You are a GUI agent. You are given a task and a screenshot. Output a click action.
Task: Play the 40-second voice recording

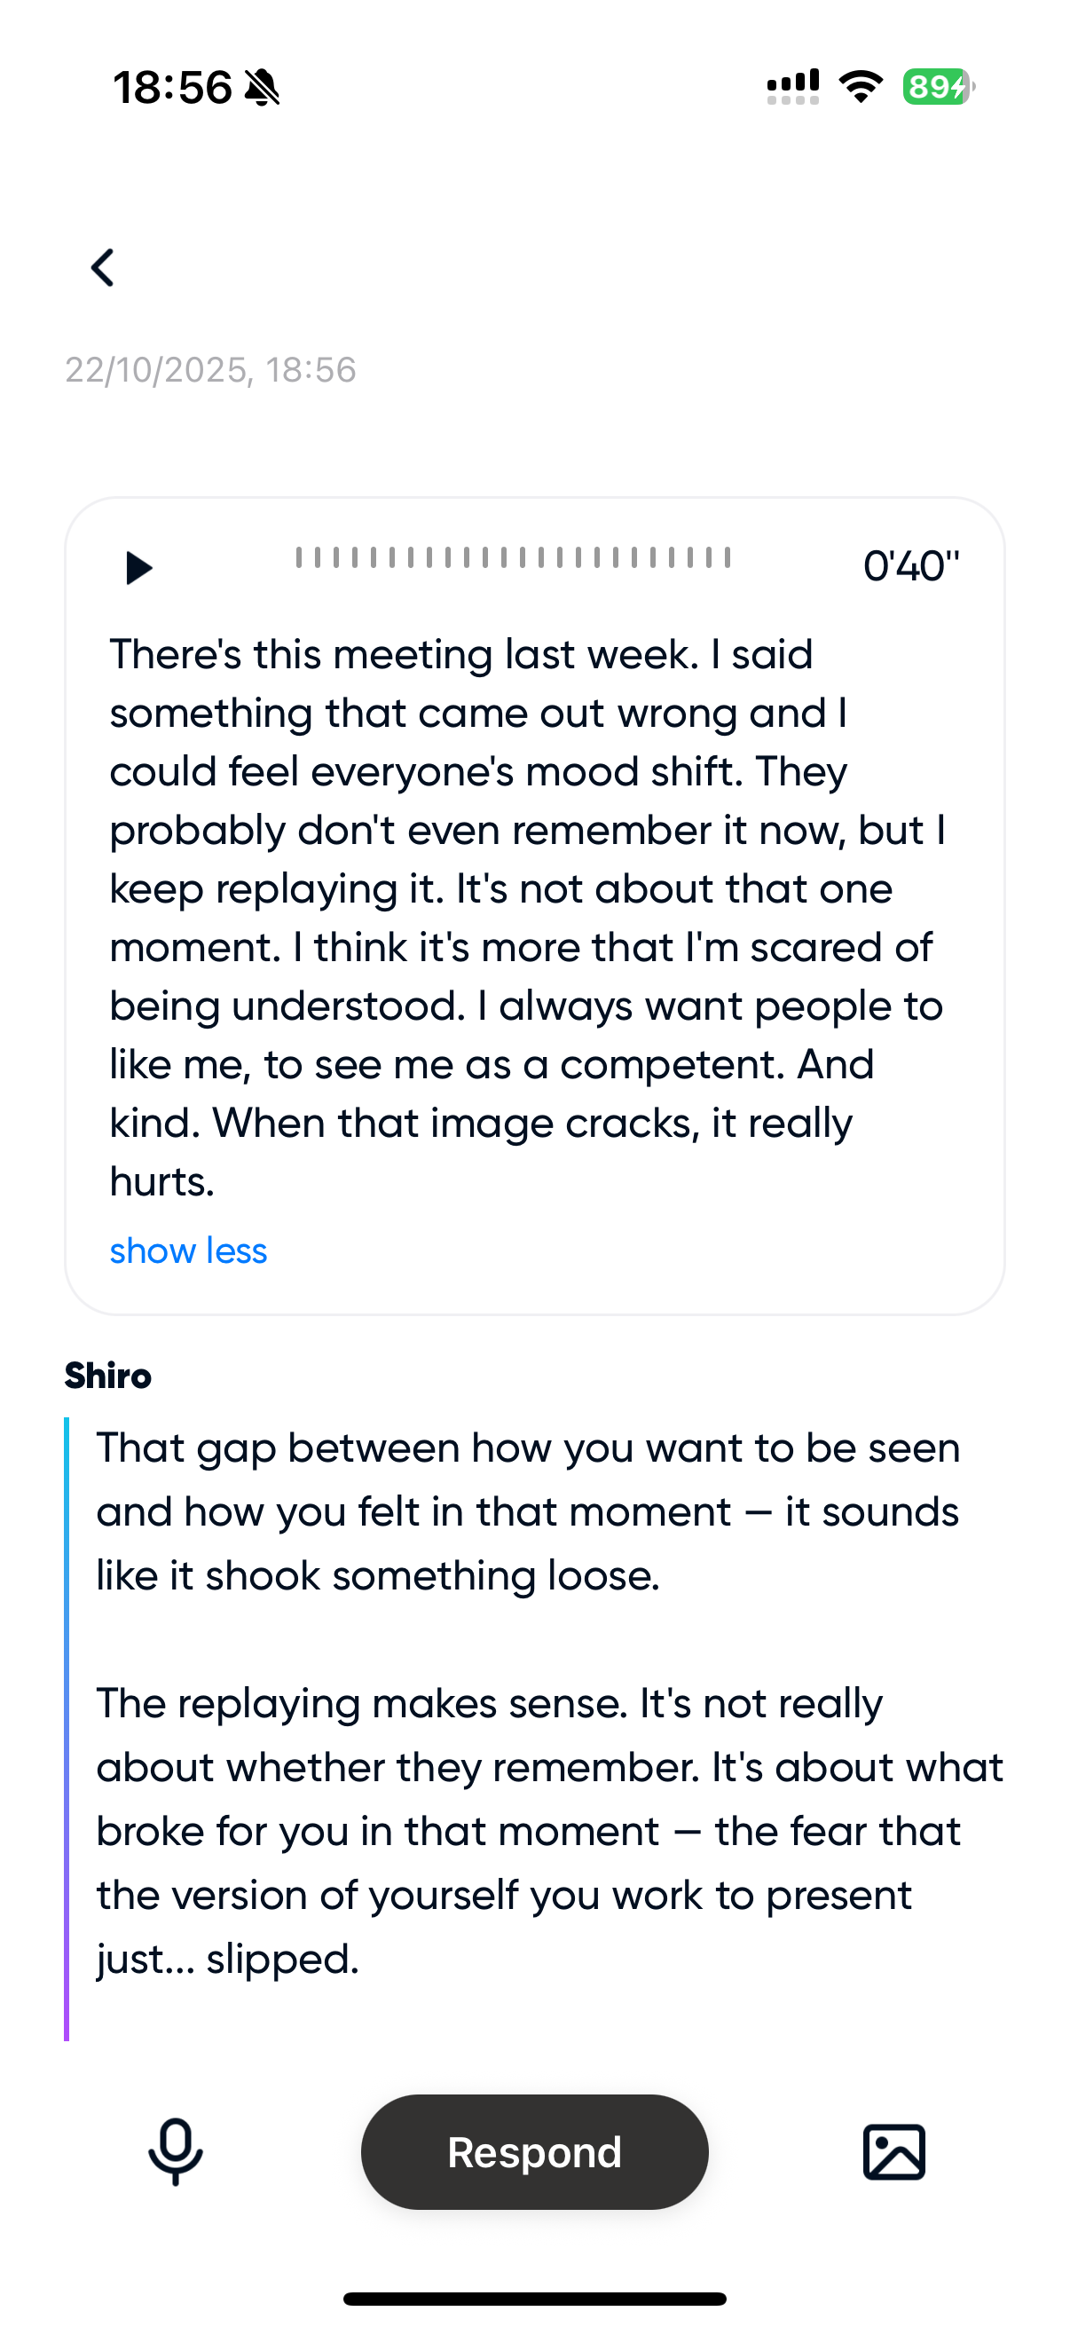click(138, 568)
